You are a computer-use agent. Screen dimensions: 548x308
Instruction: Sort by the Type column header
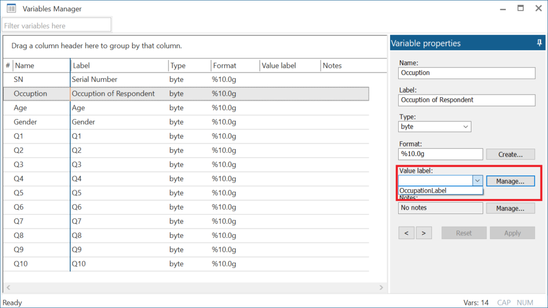[x=190, y=66]
